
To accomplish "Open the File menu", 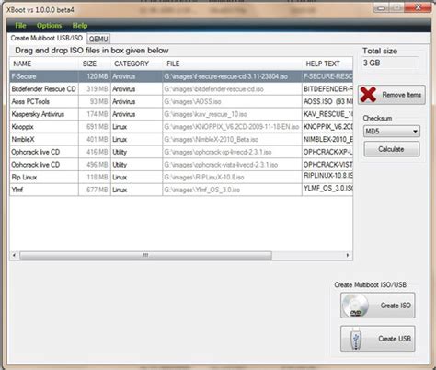I will pos(20,26).
